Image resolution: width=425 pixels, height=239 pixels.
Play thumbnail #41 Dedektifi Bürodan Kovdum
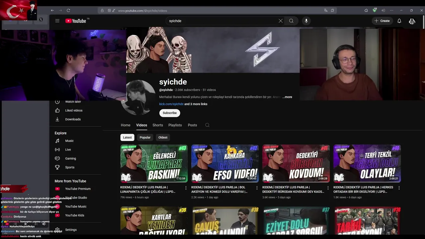[x=296, y=163]
